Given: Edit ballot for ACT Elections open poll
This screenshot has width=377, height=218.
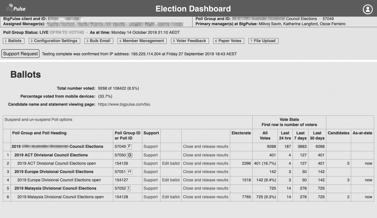Looking at the screenshot, I should tap(171, 164).
